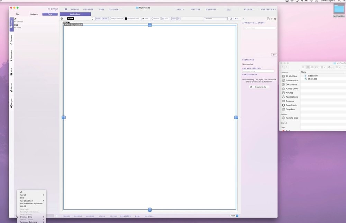Click the edit pencil icon beside Normal dropdown
Screen dimensions: 346x223
pyautogui.click(x=231, y=19)
